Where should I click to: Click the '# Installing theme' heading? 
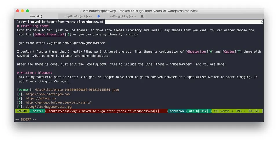click(33, 26)
